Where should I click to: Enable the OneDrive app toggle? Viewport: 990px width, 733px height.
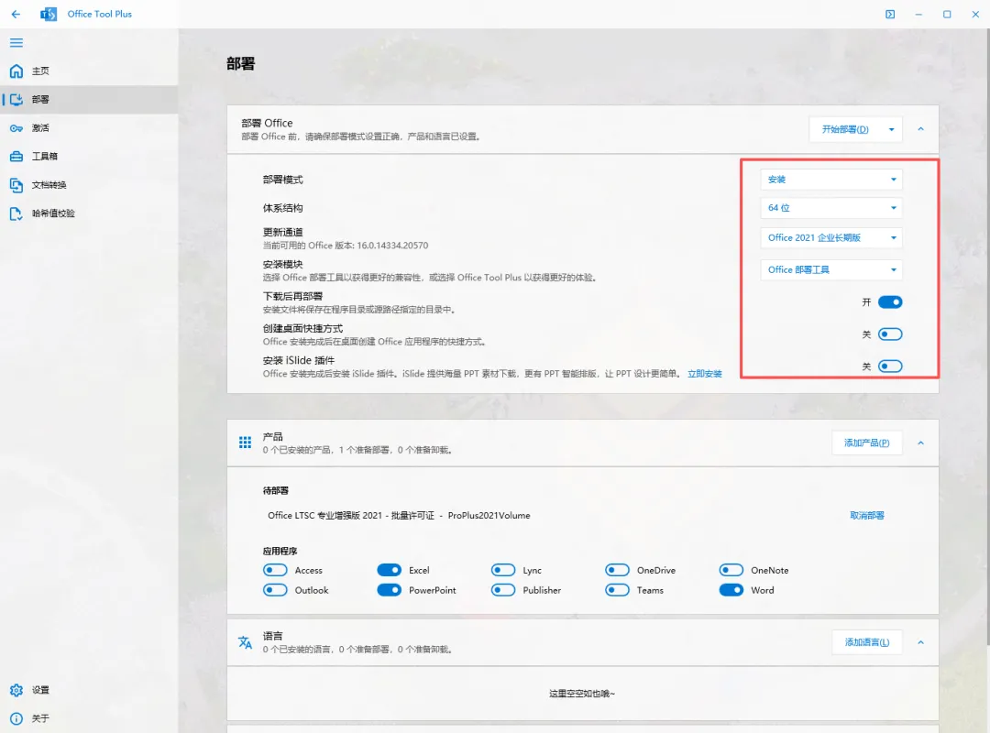click(x=617, y=570)
